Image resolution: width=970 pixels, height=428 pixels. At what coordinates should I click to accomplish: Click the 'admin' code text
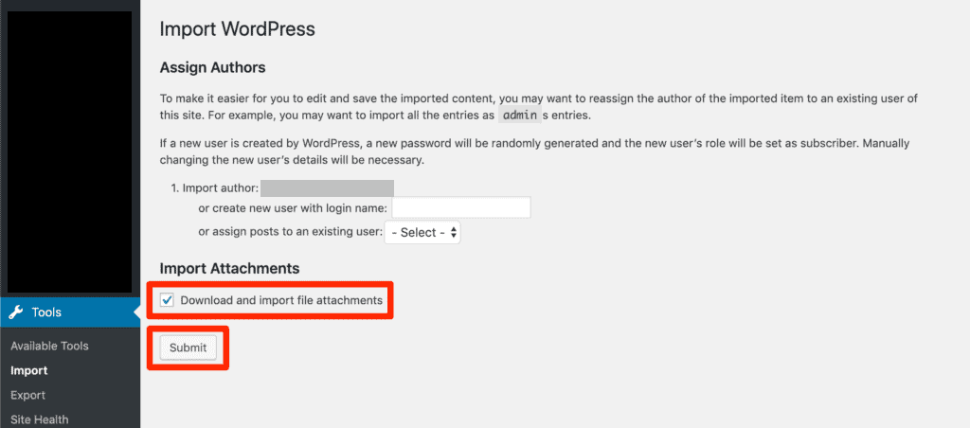pos(518,115)
